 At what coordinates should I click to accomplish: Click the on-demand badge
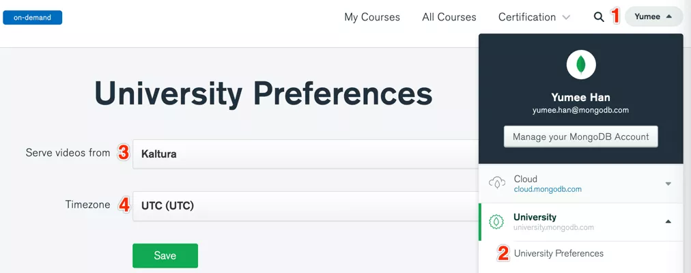click(x=32, y=17)
